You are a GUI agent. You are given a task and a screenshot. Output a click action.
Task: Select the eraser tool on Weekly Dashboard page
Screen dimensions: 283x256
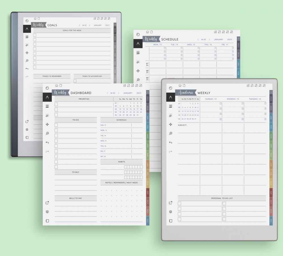[x=47, y=115]
